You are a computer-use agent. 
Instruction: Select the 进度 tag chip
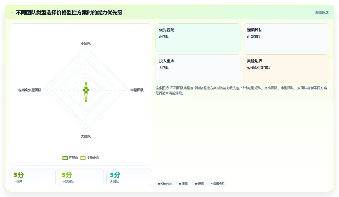point(199,184)
